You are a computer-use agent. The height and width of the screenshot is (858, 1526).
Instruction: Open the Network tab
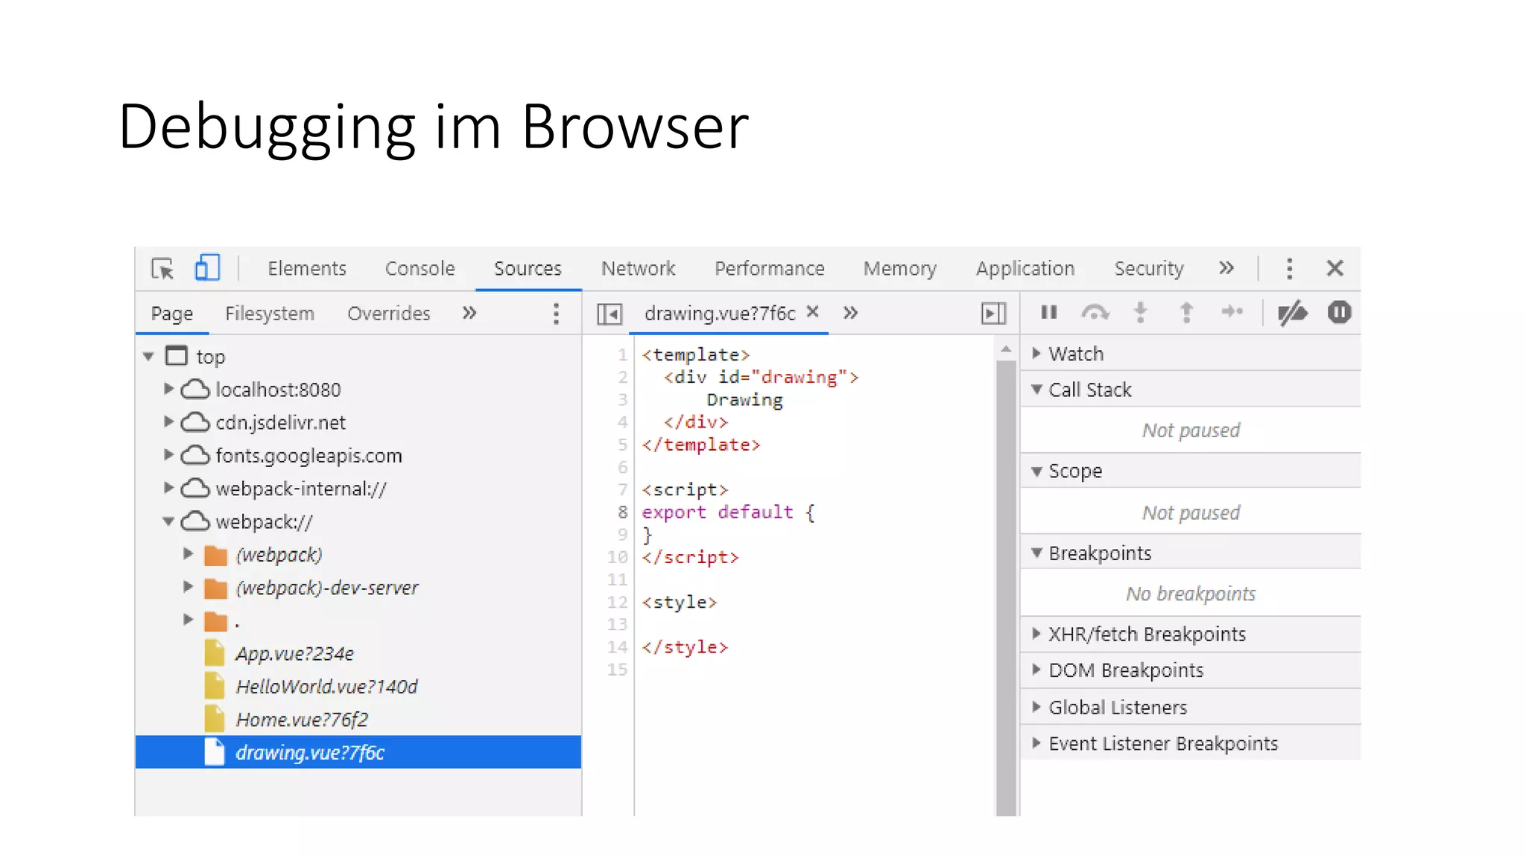pyautogui.click(x=639, y=268)
